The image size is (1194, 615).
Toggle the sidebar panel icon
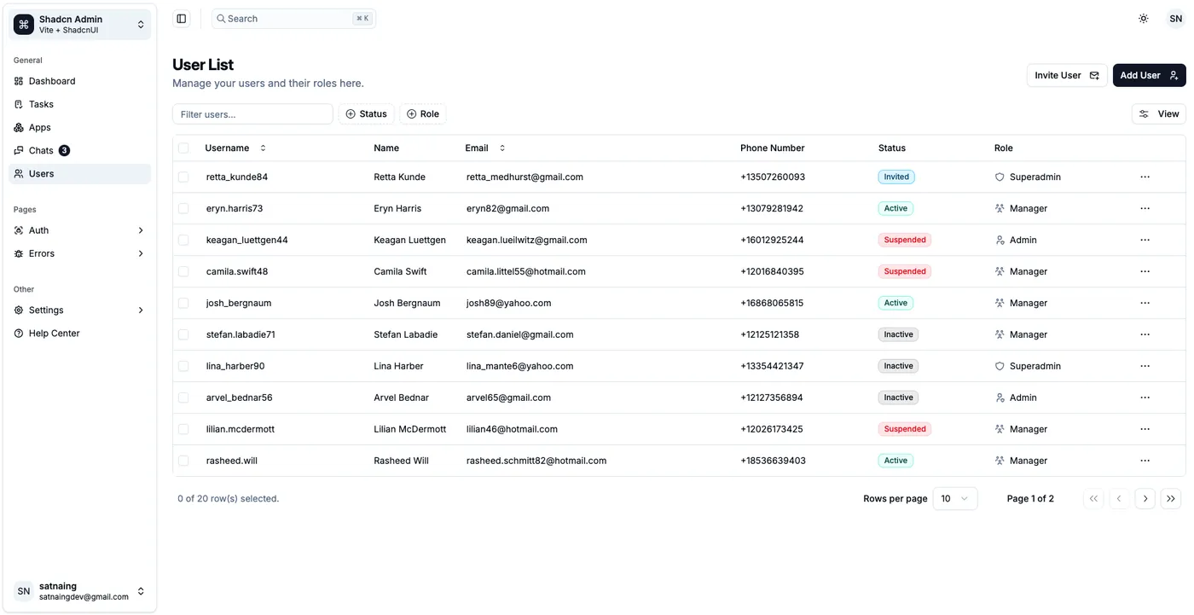tap(181, 19)
